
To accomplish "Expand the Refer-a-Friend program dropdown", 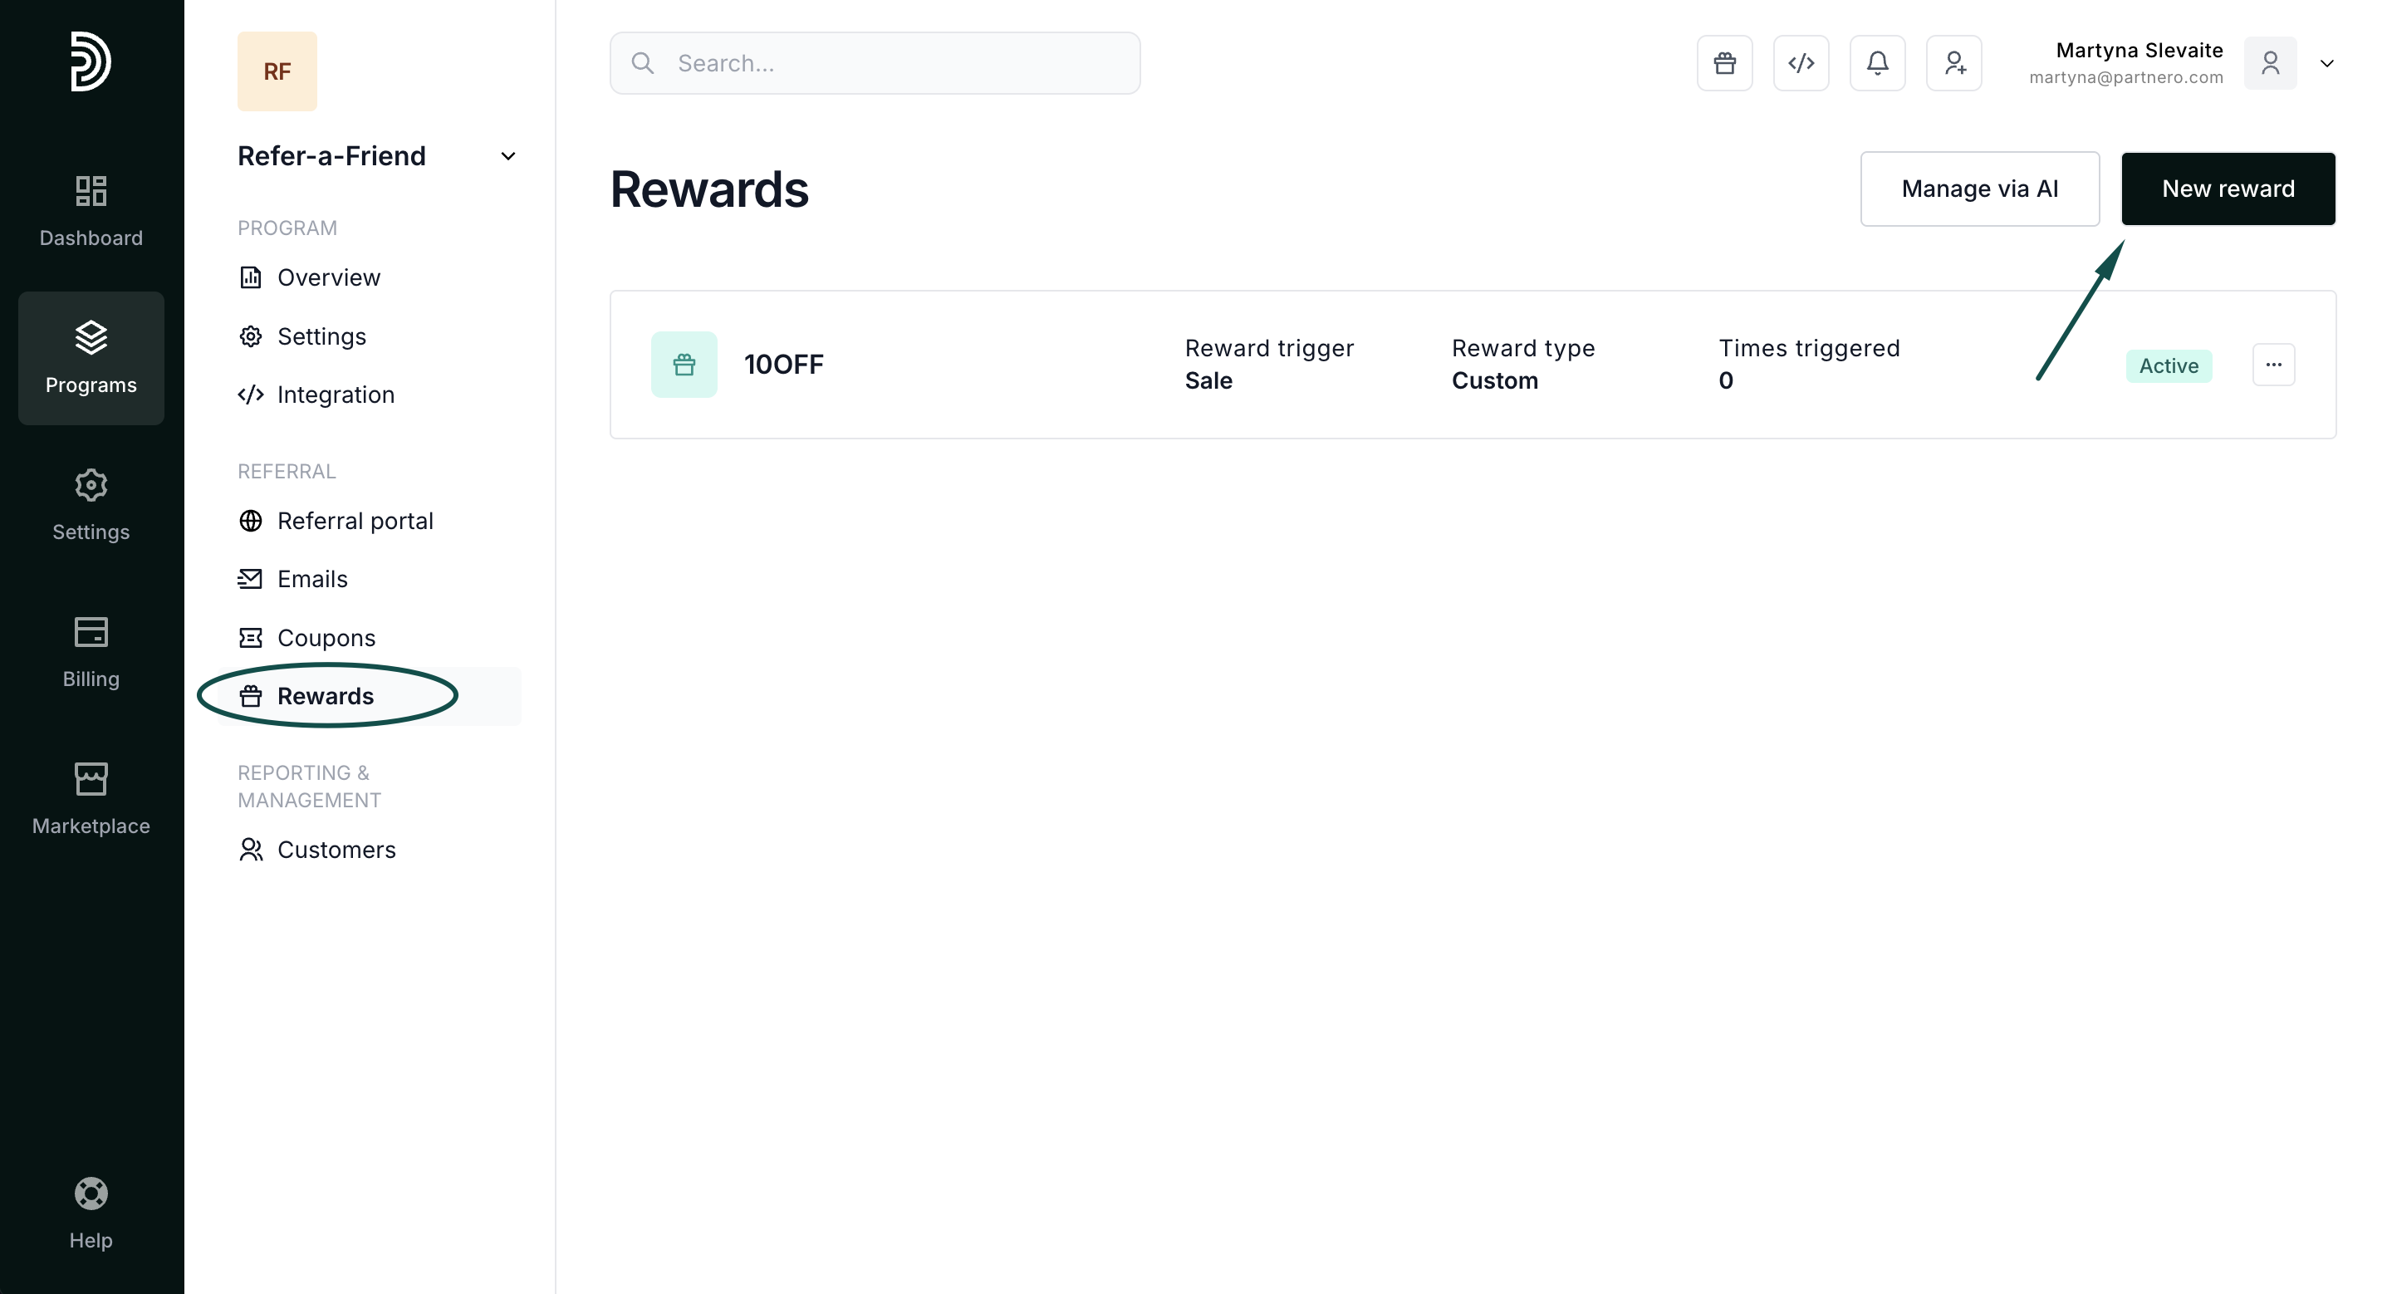I will click(x=507, y=155).
